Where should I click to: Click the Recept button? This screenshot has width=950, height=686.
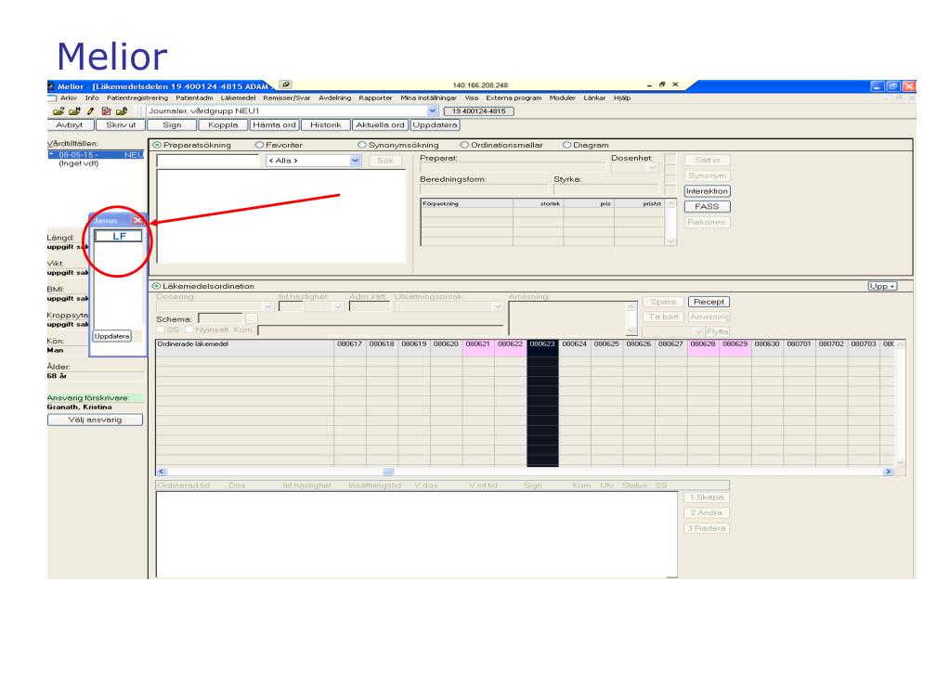point(709,302)
